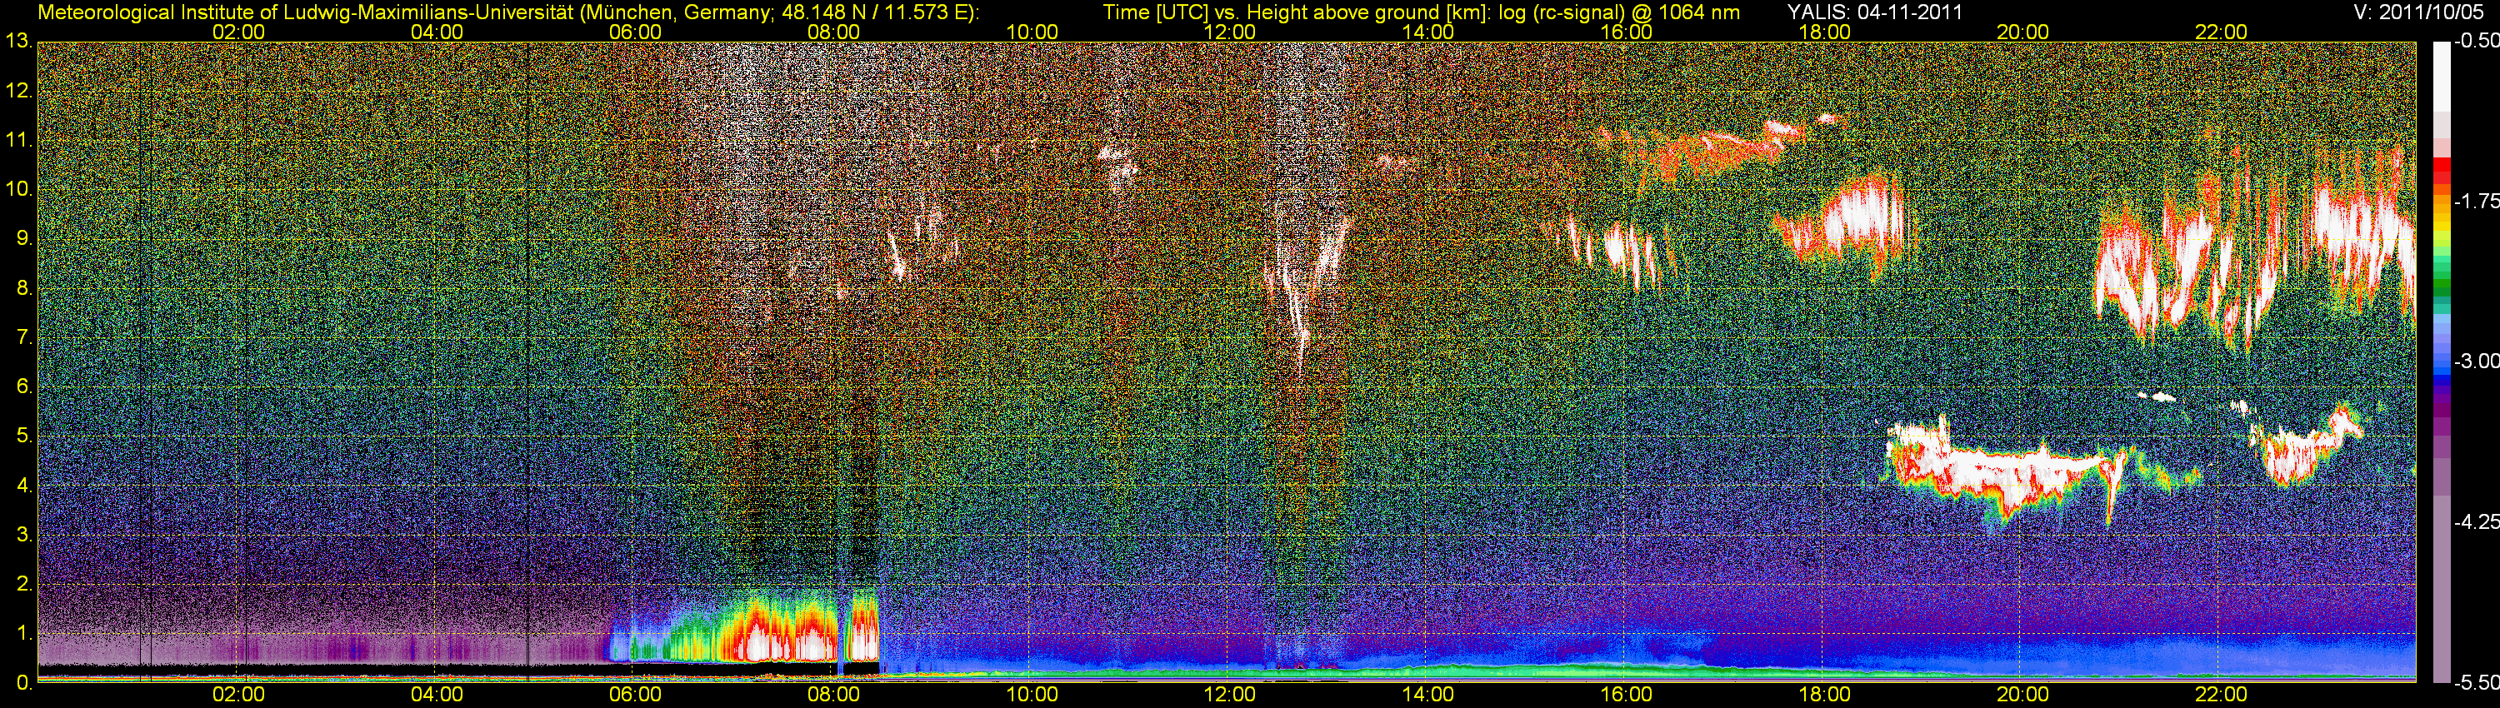Select the 20:00 tick label on the top axis
The width and height of the screenshot is (2500, 708).
2022,32
